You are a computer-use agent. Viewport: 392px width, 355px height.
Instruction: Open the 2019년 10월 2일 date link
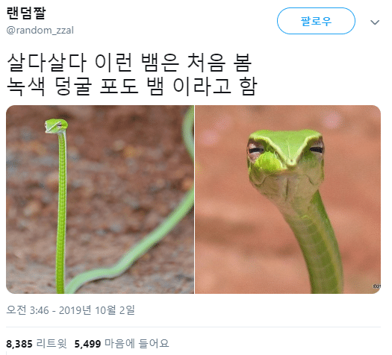tap(97, 310)
